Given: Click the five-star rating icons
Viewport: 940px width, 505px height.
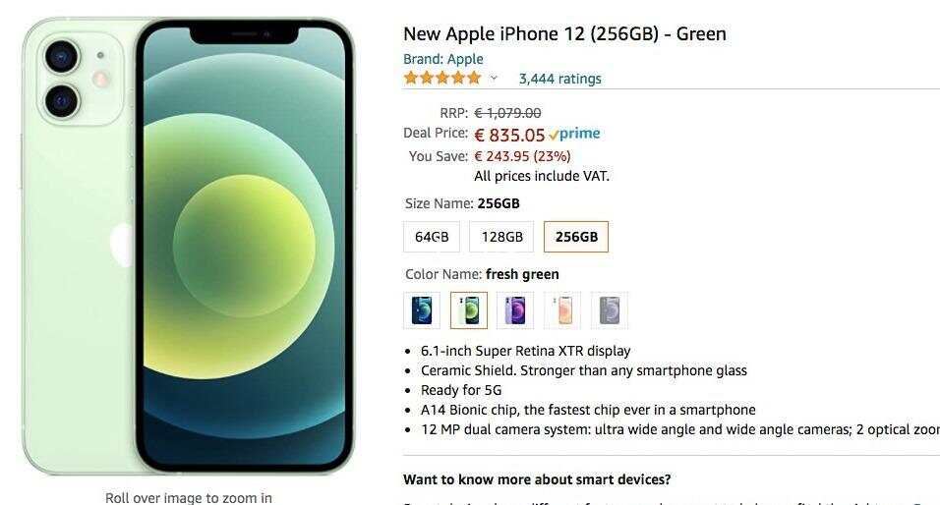Looking at the screenshot, I should (x=442, y=78).
